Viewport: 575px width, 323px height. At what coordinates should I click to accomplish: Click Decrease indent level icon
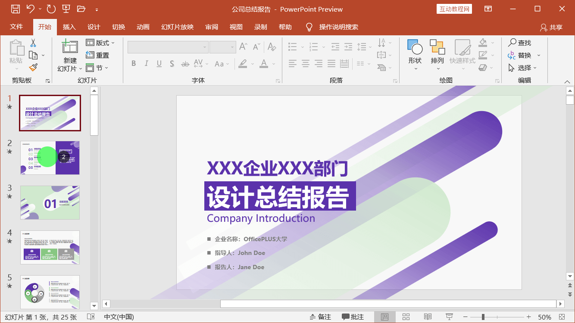[x=335, y=47]
